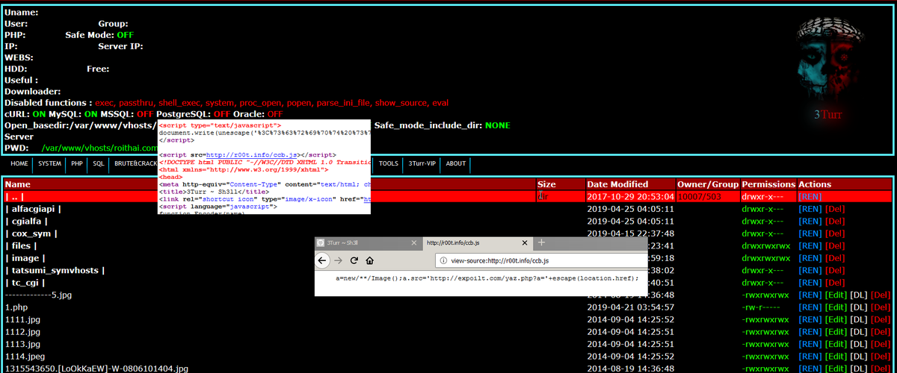The height and width of the screenshot is (373, 897).
Task: Click [Edit] in the 1.php row
Action: (x=836, y=307)
